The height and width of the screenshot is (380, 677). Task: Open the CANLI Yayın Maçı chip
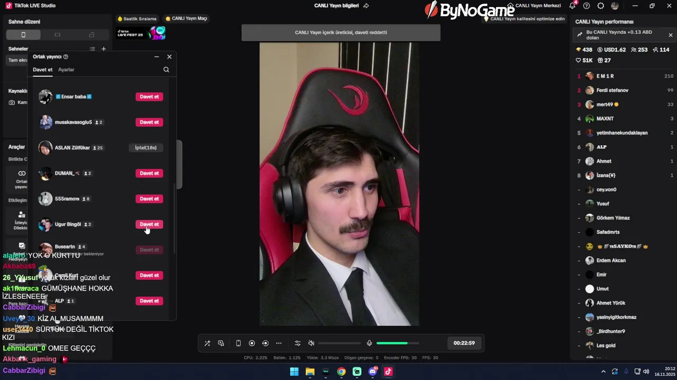click(186, 18)
